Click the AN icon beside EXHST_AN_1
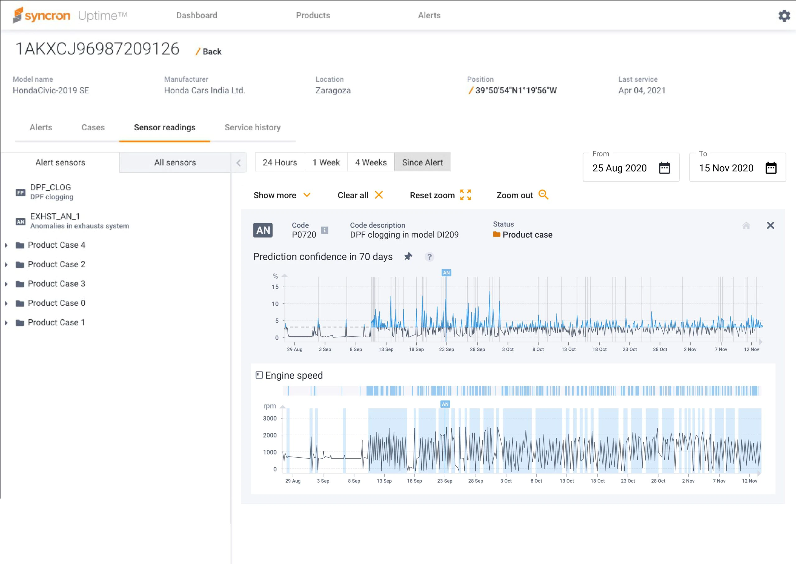The image size is (796, 564). 21,222
